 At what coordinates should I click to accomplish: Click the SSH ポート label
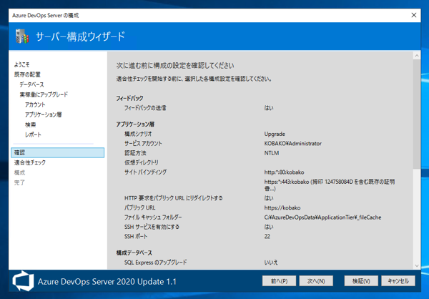coord(136,236)
